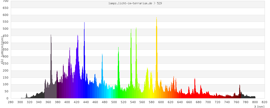Click the 500 label on the y-axis
270x108 pixels.
6,29
